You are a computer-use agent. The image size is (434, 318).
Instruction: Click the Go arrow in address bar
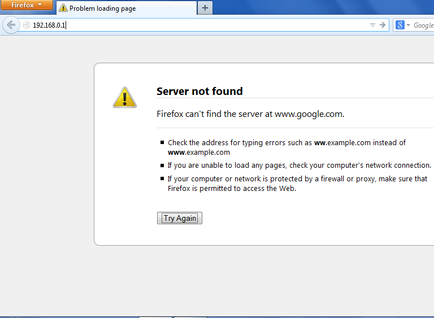[383, 25]
